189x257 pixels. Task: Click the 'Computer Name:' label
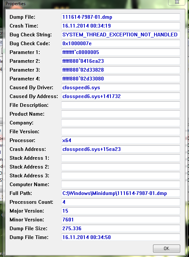click(29, 184)
